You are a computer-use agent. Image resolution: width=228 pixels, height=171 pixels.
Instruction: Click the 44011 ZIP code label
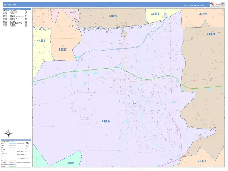point(203,14)
